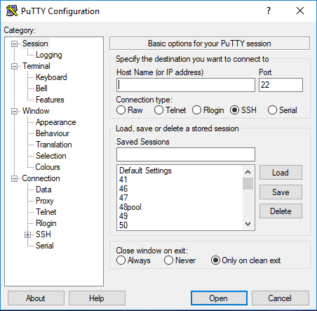The image size is (317, 311).
Task: Expand the SSH tree node
Action: (x=28, y=234)
